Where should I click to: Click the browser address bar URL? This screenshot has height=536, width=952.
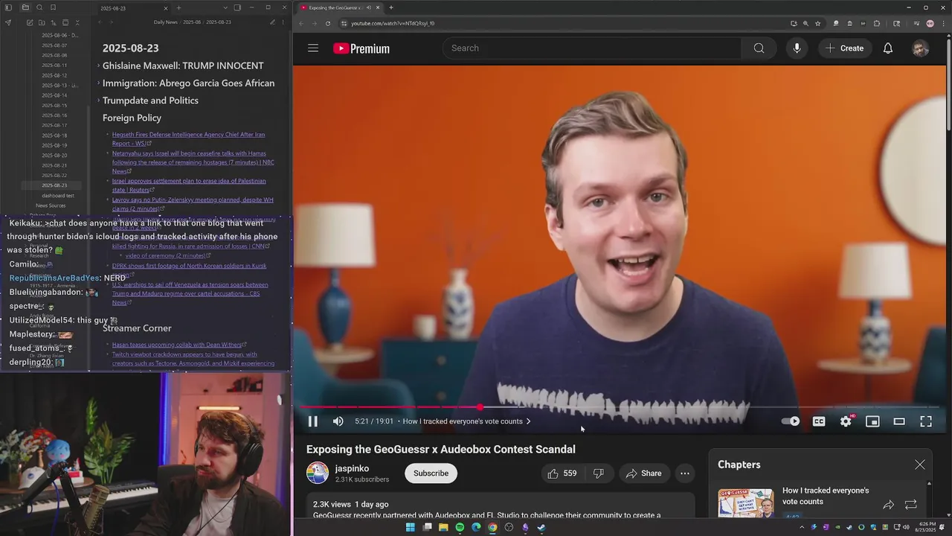(x=393, y=23)
